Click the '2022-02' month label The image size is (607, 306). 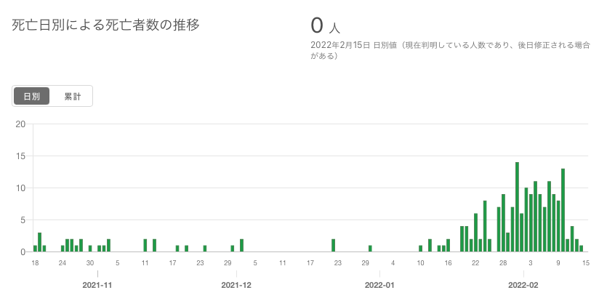coord(523,285)
